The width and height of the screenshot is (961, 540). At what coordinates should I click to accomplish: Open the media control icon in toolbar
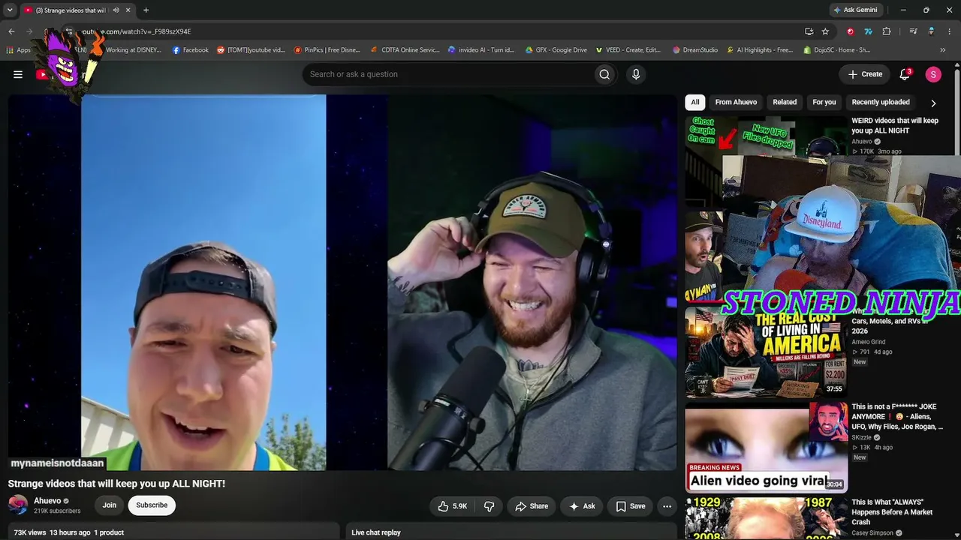pos(913,31)
